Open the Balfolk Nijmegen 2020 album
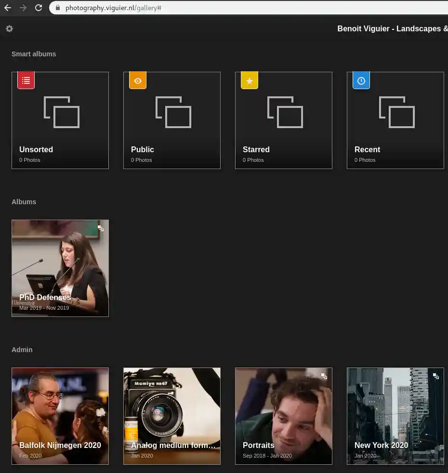 pos(60,416)
